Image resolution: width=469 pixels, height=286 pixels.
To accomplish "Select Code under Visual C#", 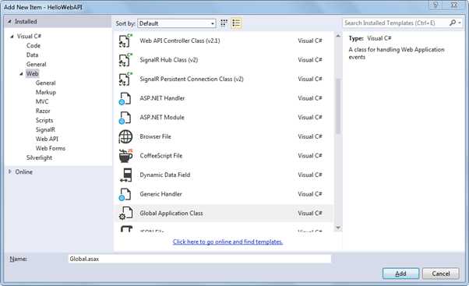I will [x=33, y=45].
